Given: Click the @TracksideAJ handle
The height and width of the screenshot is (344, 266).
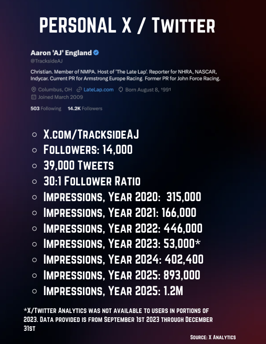Looking at the screenshot, I should (47, 61).
